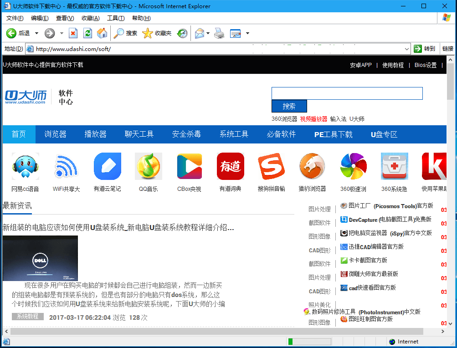Stop page loading with red X icon
Screen dimensions: 457x348
(73, 33)
